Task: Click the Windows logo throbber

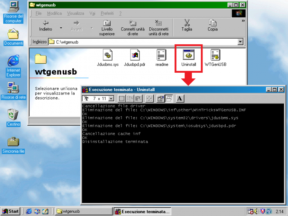Action: coord(238,13)
